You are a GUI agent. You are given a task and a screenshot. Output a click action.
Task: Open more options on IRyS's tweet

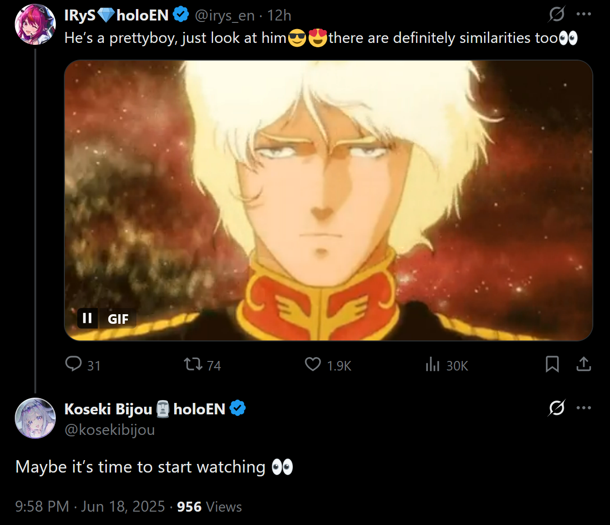click(583, 14)
